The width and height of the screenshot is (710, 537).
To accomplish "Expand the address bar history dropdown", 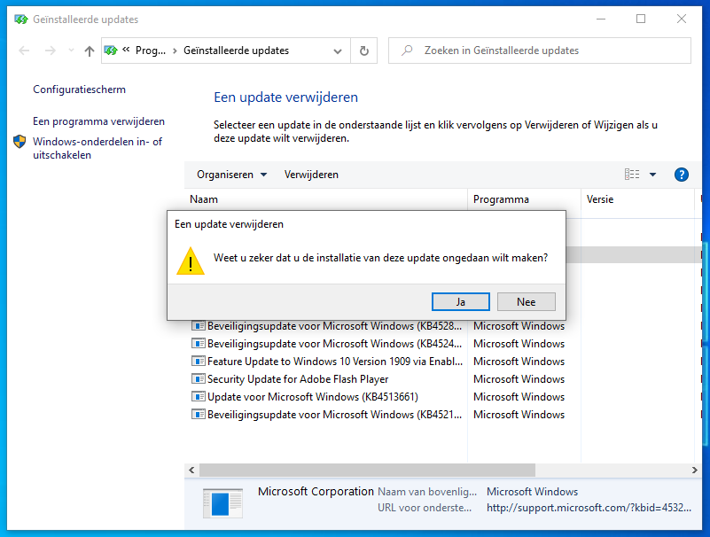I will pos(337,51).
